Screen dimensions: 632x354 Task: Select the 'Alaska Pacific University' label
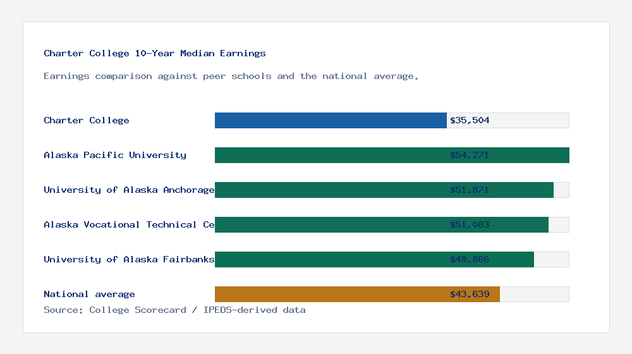point(115,155)
